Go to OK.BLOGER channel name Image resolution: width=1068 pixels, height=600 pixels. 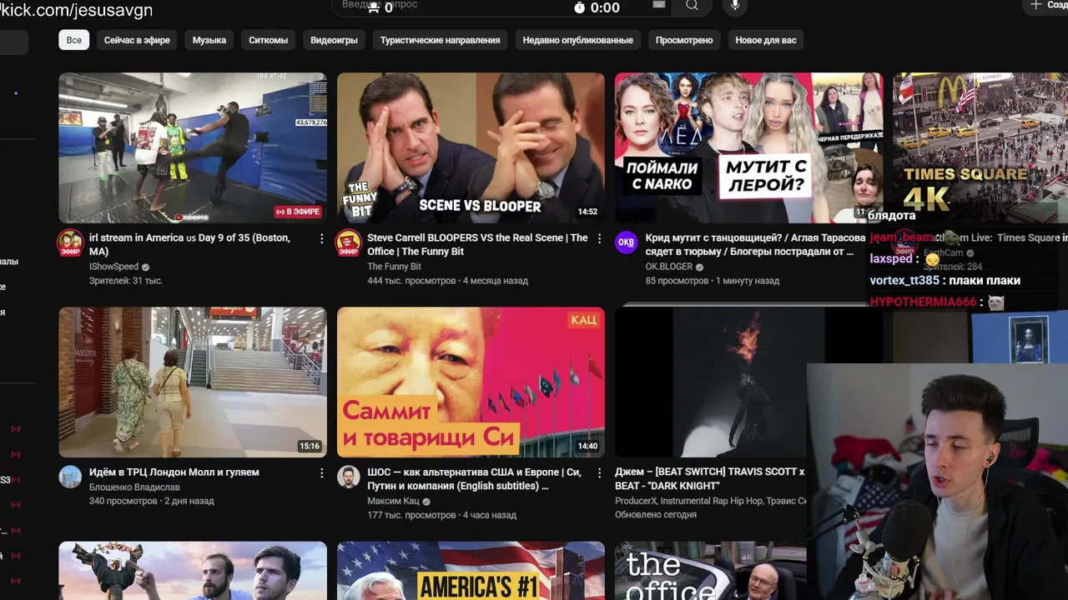click(669, 267)
